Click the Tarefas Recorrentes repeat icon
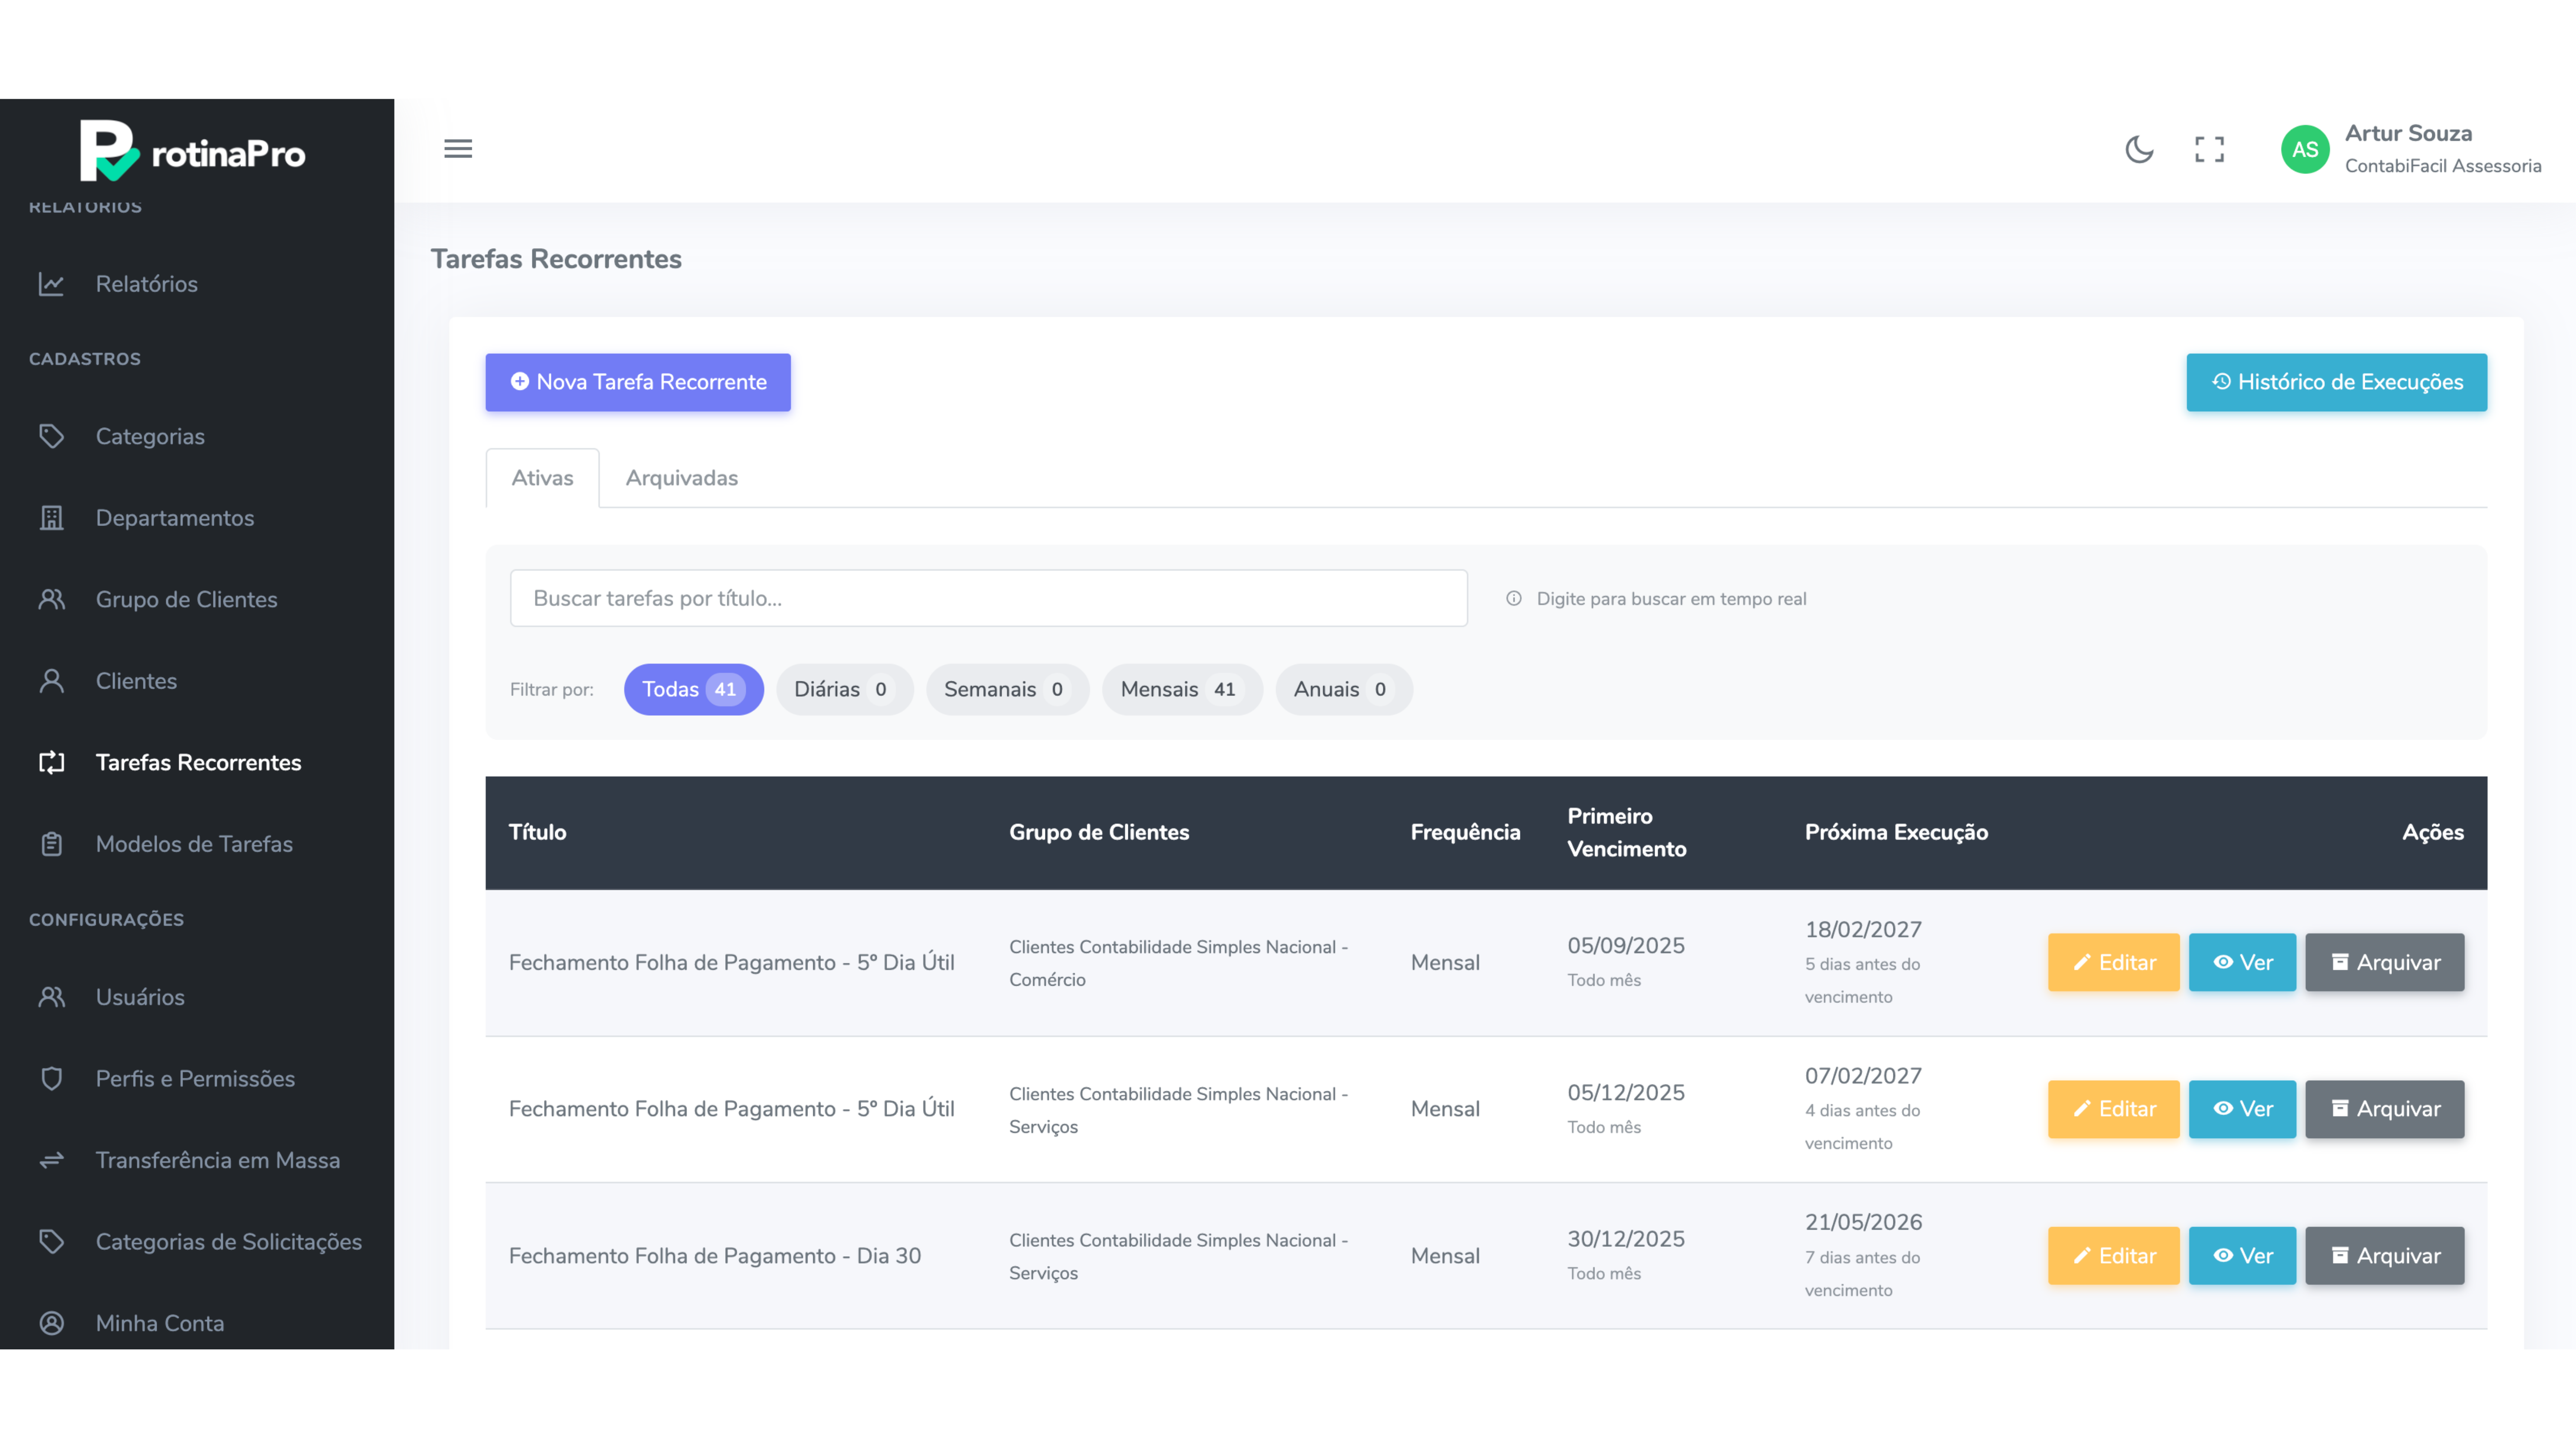The width and height of the screenshot is (2576, 1449). [x=52, y=762]
